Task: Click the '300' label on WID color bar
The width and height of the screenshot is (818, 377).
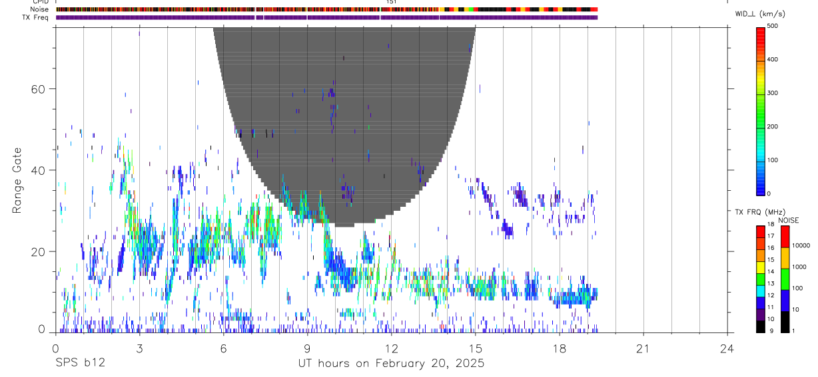Action: click(x=773, y=93)
